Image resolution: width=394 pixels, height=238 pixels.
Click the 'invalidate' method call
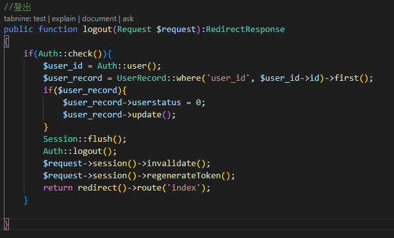171,164
